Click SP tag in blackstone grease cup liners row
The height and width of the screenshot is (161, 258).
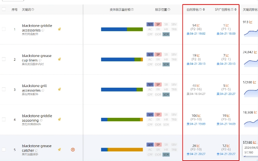point(158,54)
